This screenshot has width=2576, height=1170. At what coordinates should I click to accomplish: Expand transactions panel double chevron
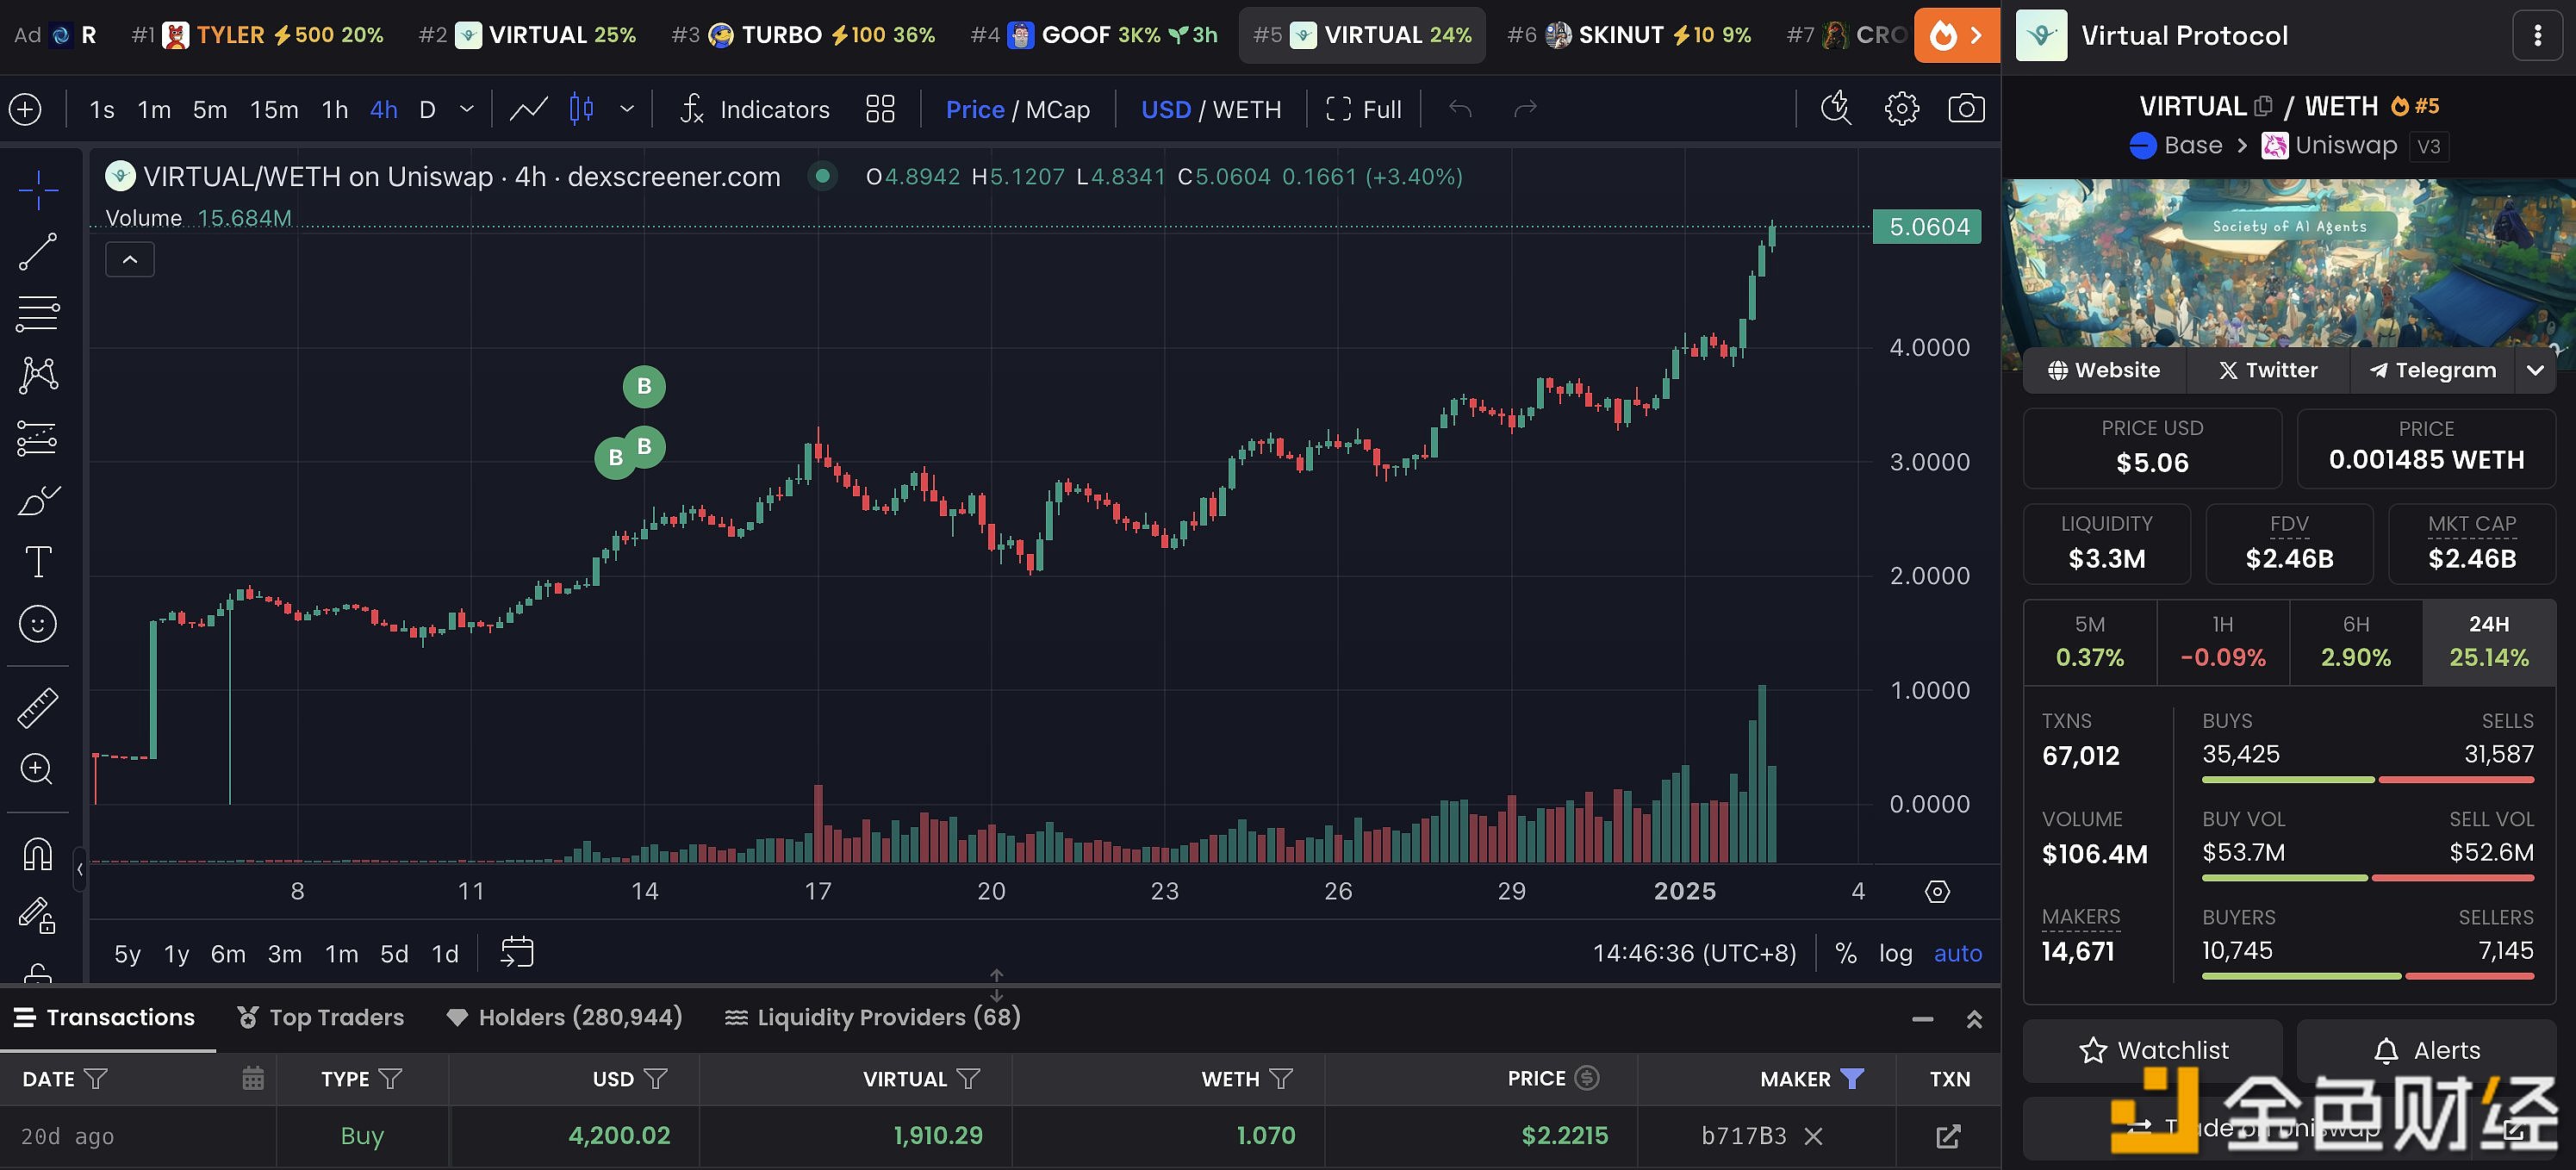1974,1020
